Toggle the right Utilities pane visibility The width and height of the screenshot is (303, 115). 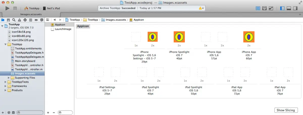[295, 8]
